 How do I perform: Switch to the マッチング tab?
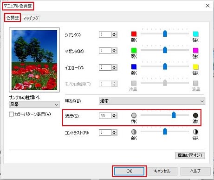(x=31, y=18)
